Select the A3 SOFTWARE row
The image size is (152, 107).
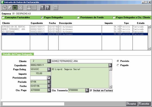pos(75,32)
